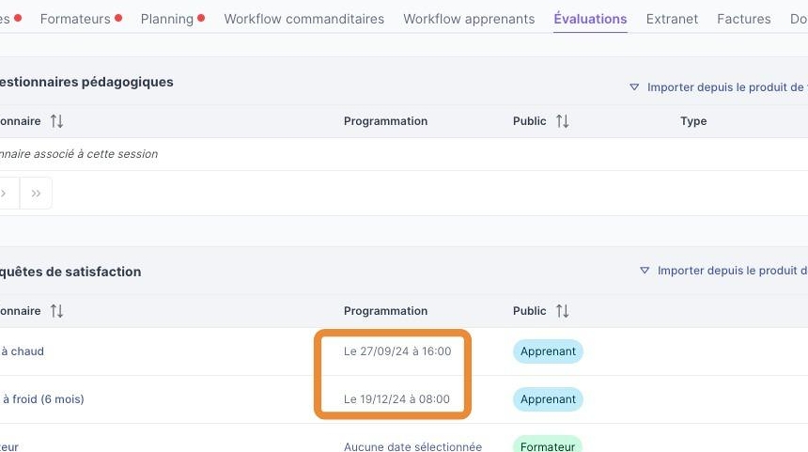Sort satisfaction surveys by name arrows
This screenshot has height=452, width=808.
point(56,311)
